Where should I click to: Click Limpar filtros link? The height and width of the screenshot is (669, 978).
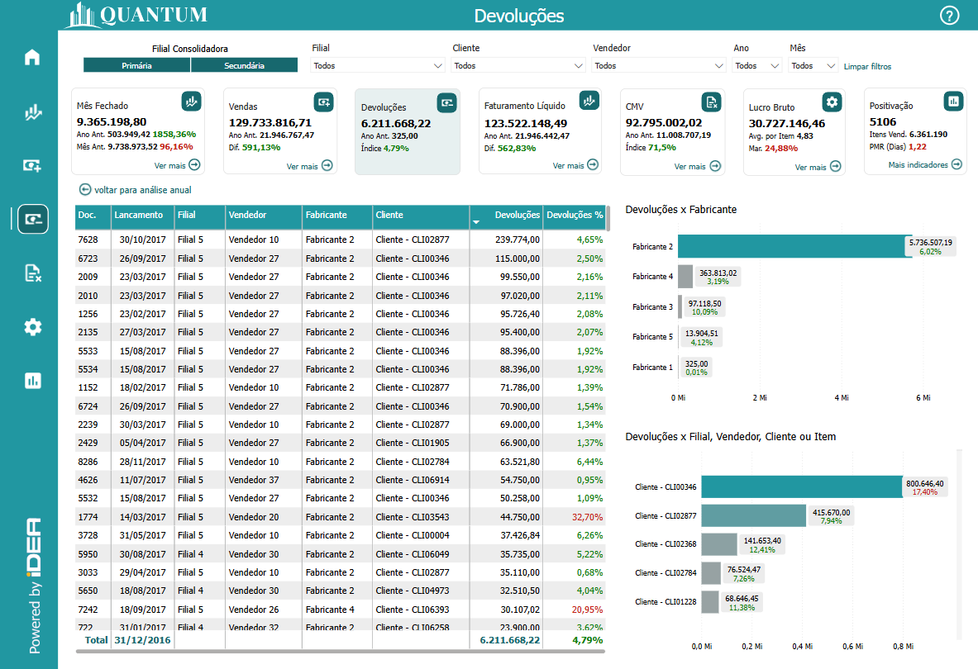(867, 66)
